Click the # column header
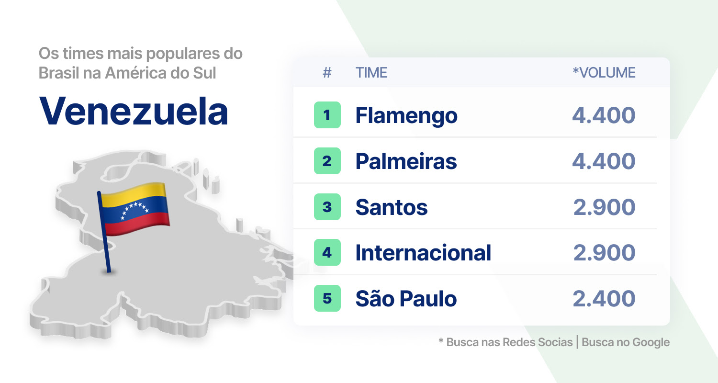Image resolution: width=718 pixels, height=383 pixels. click(x=327, y=73)
